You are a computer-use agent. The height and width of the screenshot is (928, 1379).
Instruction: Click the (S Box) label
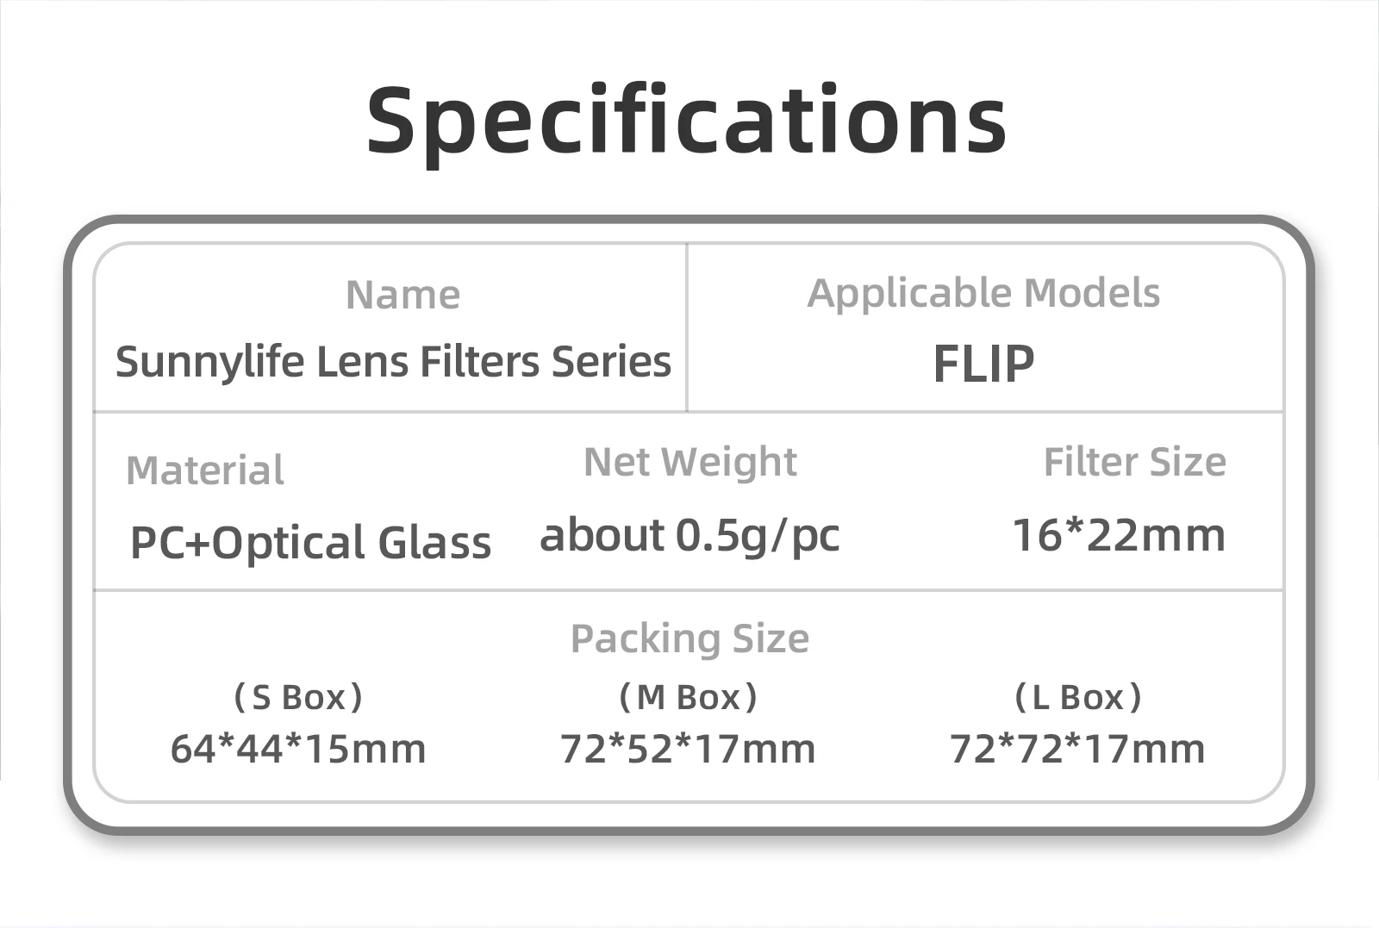click(298, 697)
